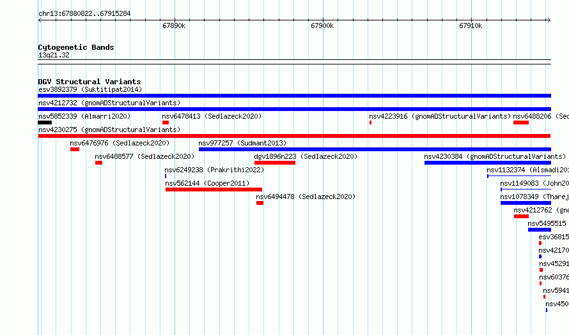Click the 67900k ruler position label
Image resolution: width=569 pixels, height=335 pixels.
point(322,26)
